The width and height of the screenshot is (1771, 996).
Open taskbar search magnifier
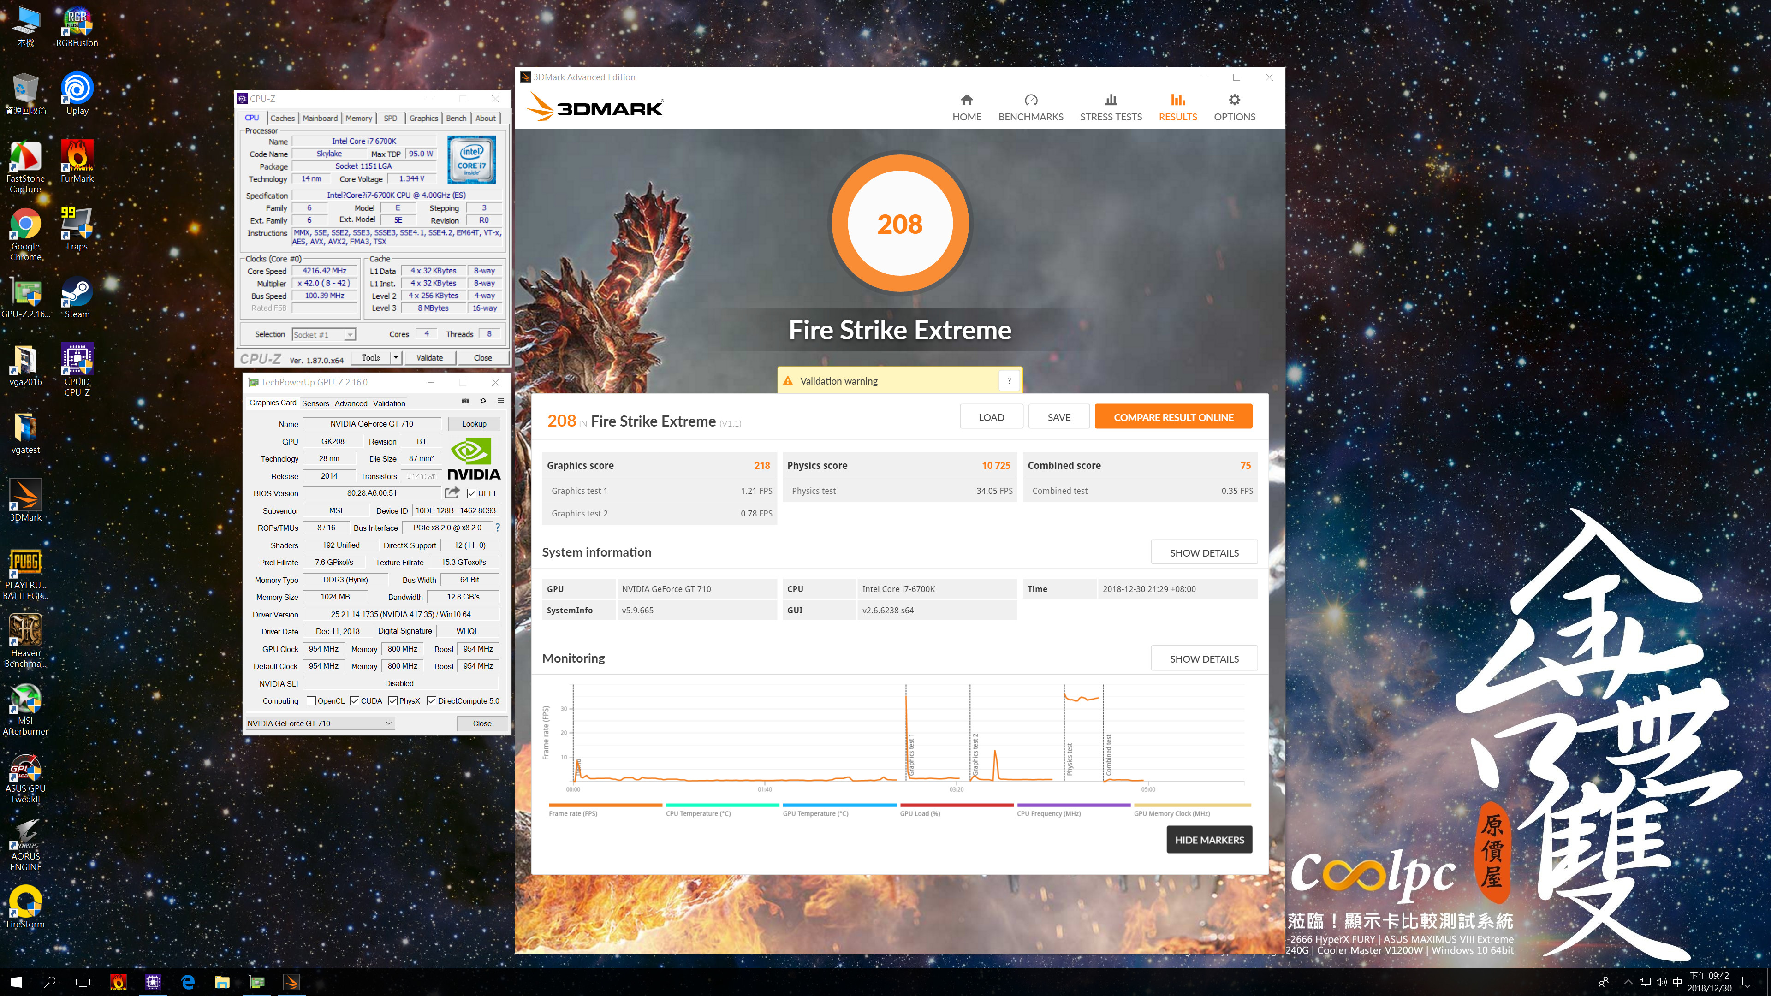pyautogui.click(x=49, y=982)
